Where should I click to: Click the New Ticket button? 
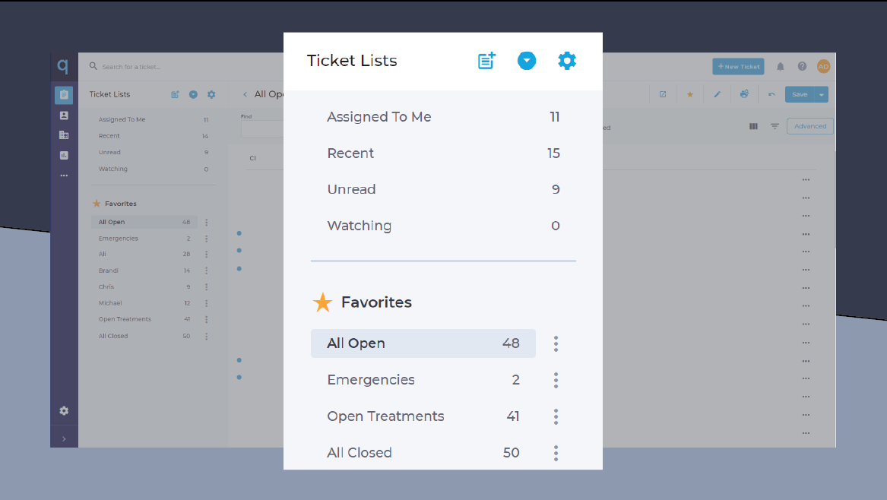point(738,67)
